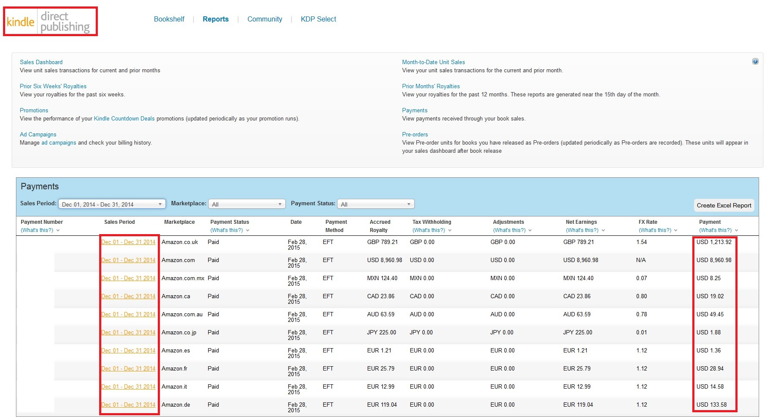
Task: Click the Payments section heading
Action: tap(40, 186)
